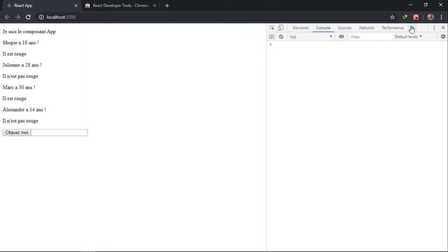Open the green extension icon
Image resolution: width=448 pixels, height=252 pixels.
[405, 17]
